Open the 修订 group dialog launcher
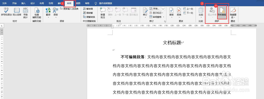The height and width of the screenshot is (99, 264). (165, 22)
